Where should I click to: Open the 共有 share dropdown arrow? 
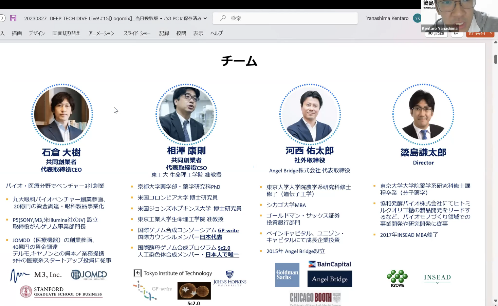pyautogui.click(x=491, y=33)
